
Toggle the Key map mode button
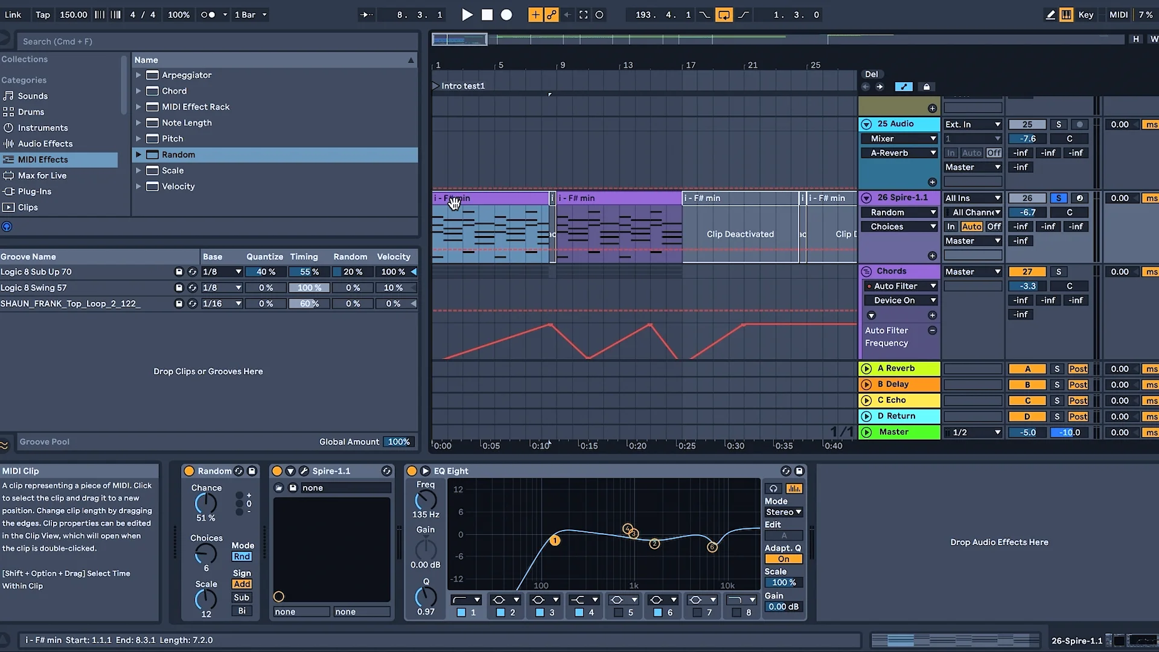point(1086,15)
